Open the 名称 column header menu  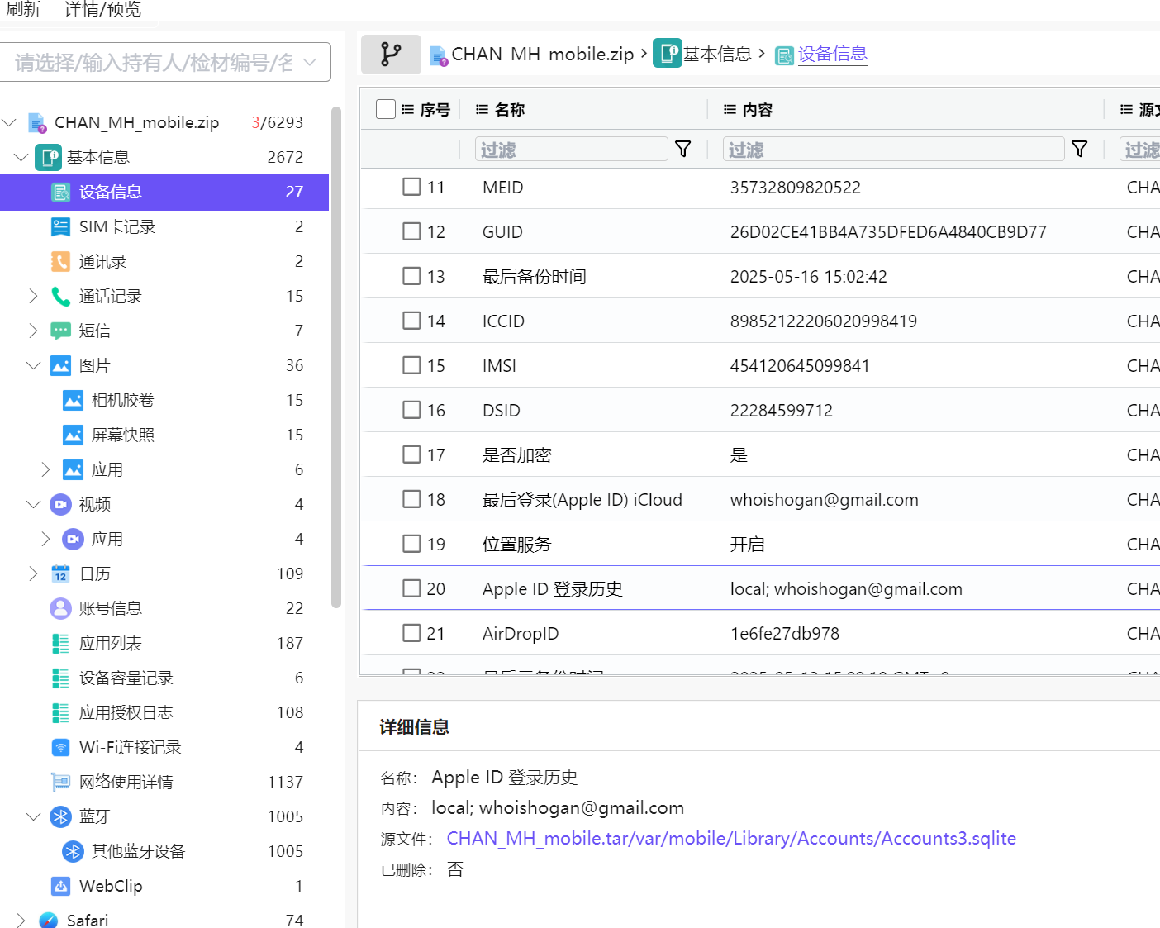[x=482, y=109]
